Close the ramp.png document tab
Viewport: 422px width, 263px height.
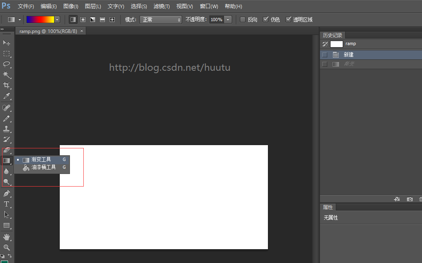(x=82, y=31)
